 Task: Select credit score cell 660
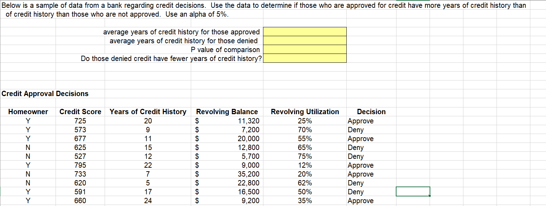pos(80,201)
